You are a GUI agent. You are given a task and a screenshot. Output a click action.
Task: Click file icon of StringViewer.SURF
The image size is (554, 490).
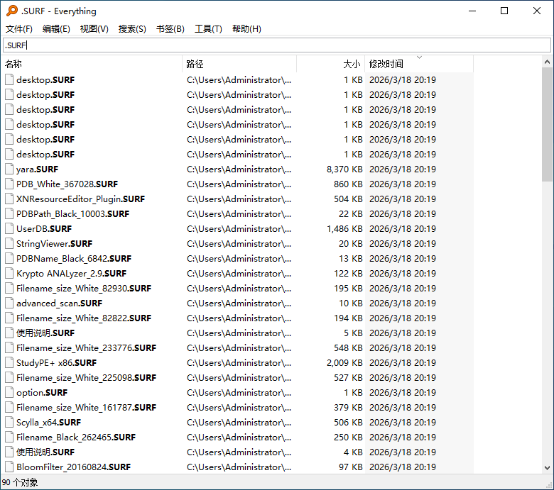coord(9,244)
